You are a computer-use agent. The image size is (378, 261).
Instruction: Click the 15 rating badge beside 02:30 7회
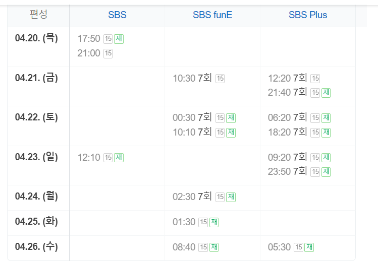pos(220,197)
